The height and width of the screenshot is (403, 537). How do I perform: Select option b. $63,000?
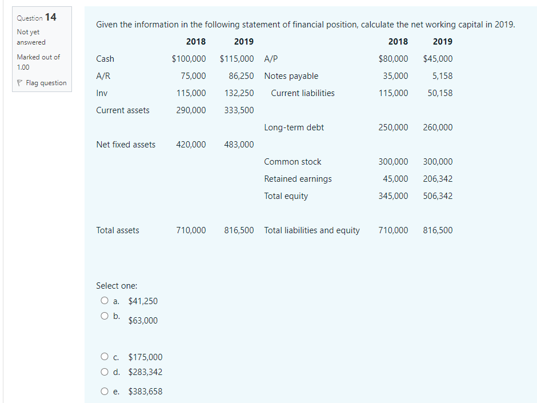coord(105,316)
